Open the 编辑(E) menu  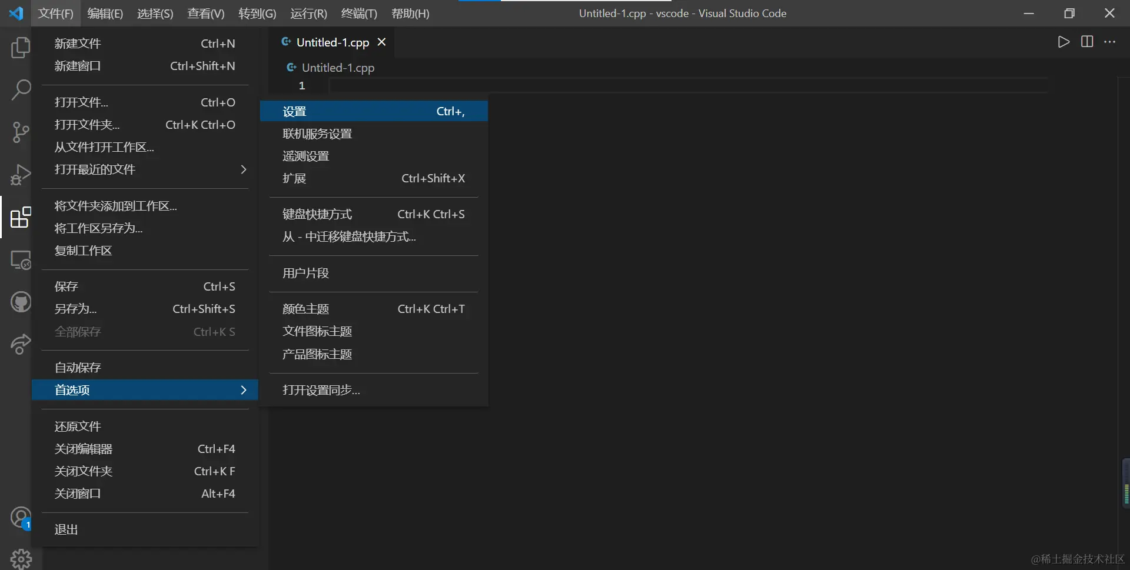pyautogui.click(x=105, y=13)
